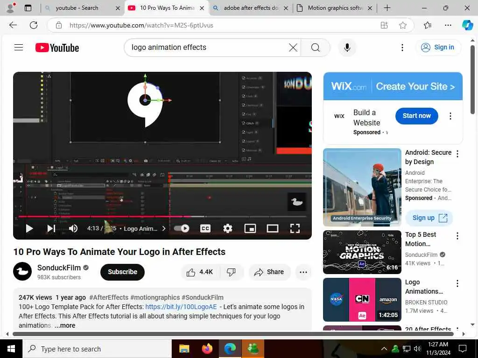Open Logo Animations video options menu
Image resolution: width=478 pixels, height=358 pixels.
click(457, 283)
